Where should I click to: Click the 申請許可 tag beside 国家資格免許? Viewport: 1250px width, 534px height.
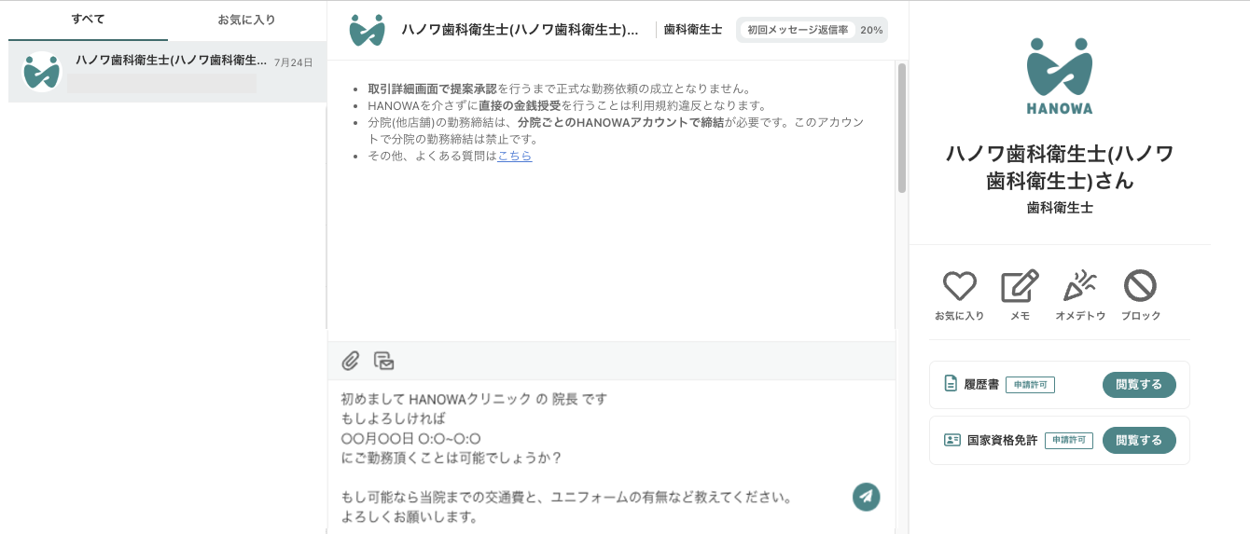pyautogui.click(x=1069, y=441)
